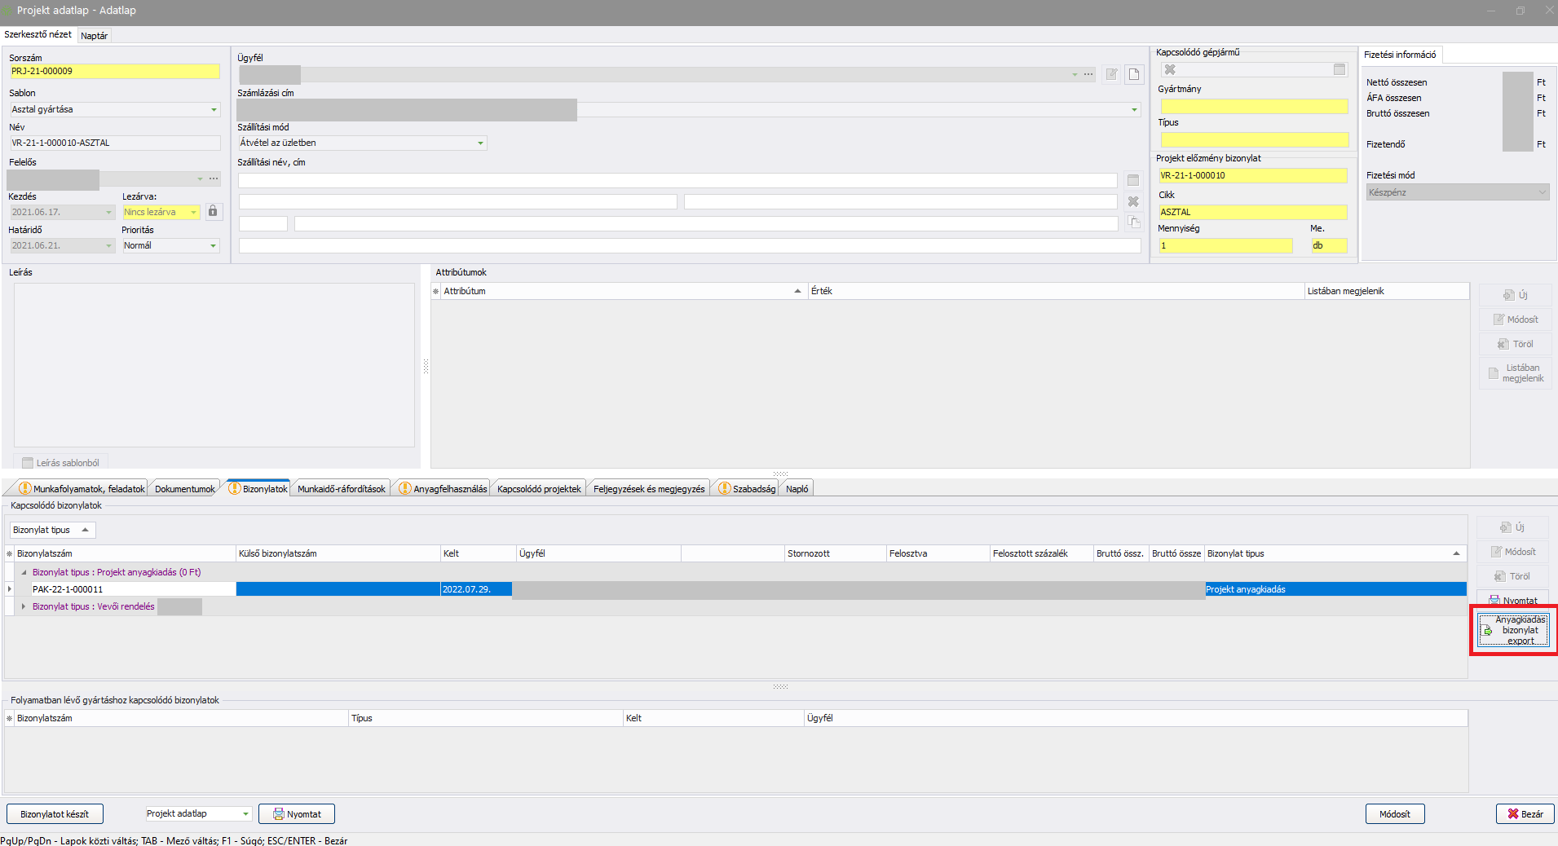Click the delivery address clear X icon
The image size is (1558, 846).
click(x=1133, y=201)
